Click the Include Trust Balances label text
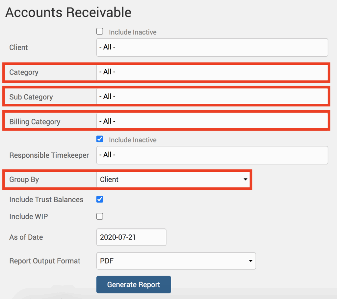 [46, 200]
